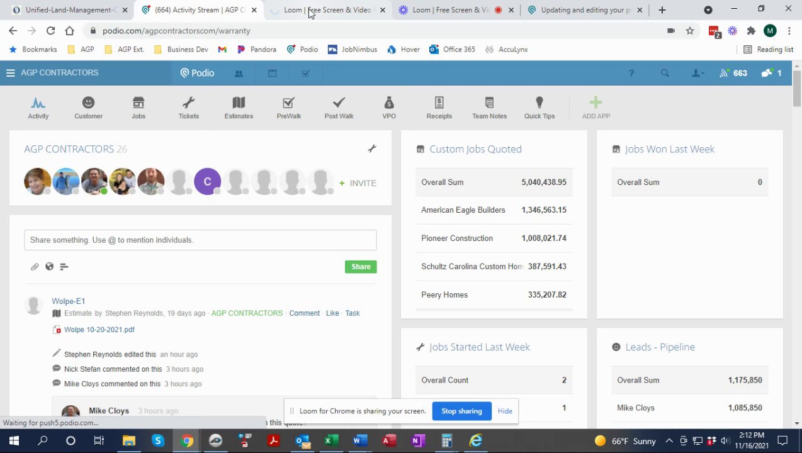Open the Wolpe-E1 estimate link
Screen dimensions: 802x453
(x=68, y=301)
